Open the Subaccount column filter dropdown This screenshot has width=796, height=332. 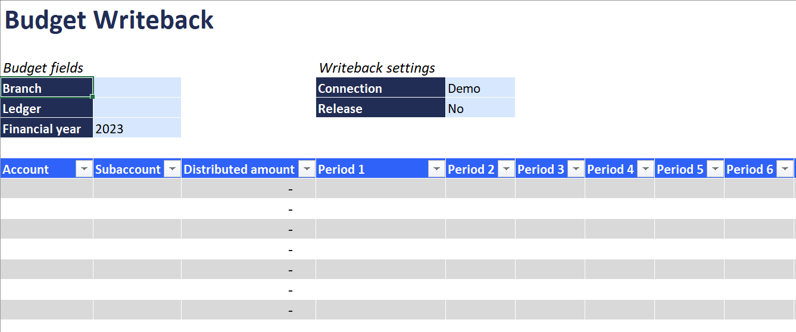172,170
